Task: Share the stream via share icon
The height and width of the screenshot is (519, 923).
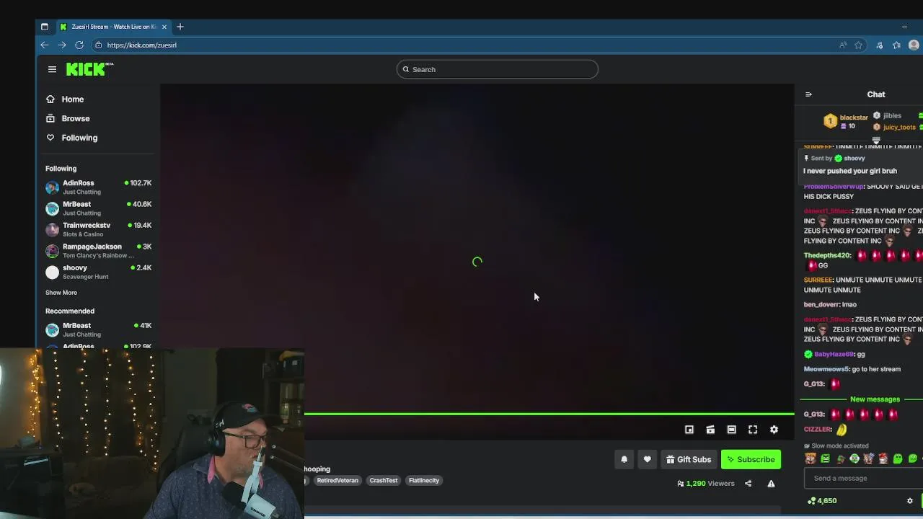Action: [x=748, y=484]
